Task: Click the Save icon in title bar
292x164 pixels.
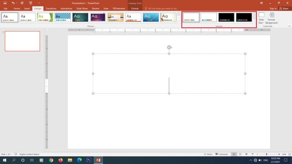Action: click(x=5, y=3)
